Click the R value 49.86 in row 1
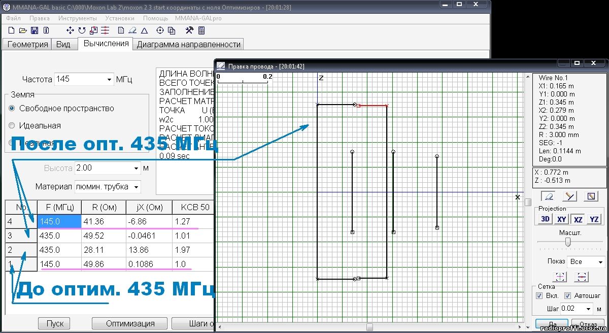Image resolution: width=609 pixels, height=333 pixels. (104, 264)
